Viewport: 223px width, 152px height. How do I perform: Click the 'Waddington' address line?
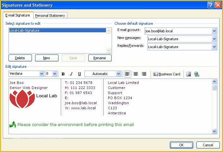[x=119, y=103]
